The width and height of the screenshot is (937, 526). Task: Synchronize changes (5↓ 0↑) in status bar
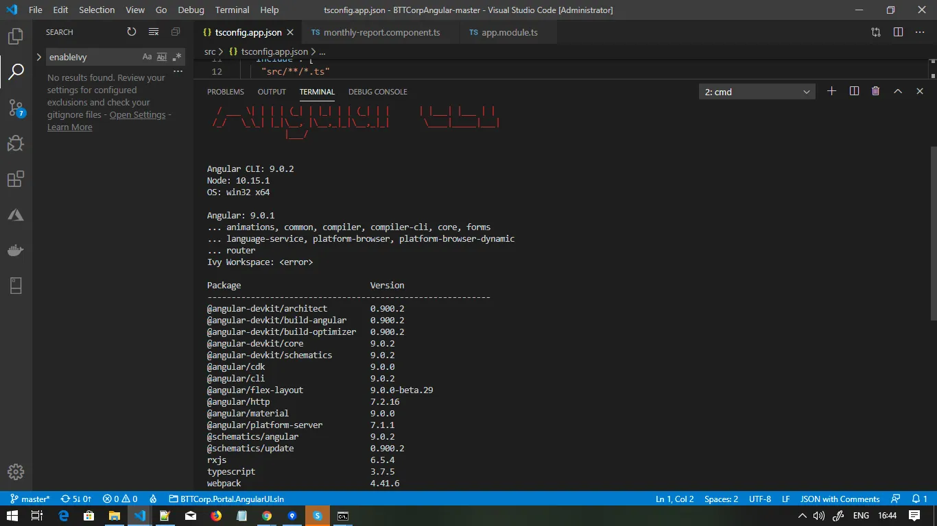point(76,499)
